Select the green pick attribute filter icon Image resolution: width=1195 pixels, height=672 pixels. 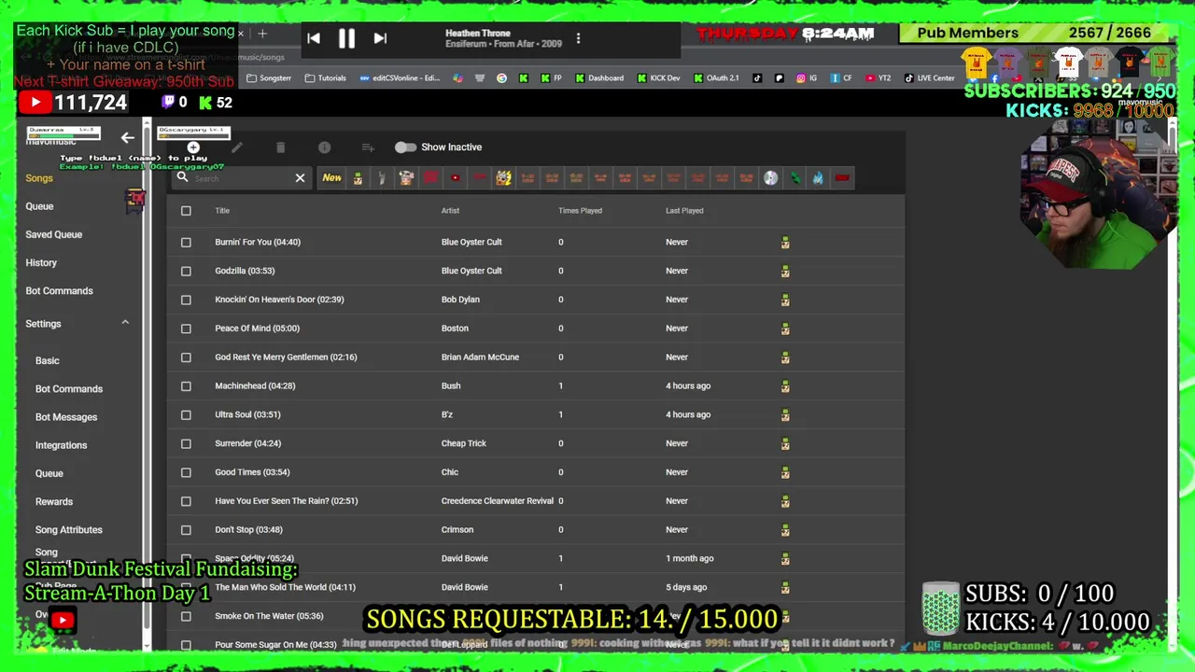pyautogui.click(x=795, y=177)
